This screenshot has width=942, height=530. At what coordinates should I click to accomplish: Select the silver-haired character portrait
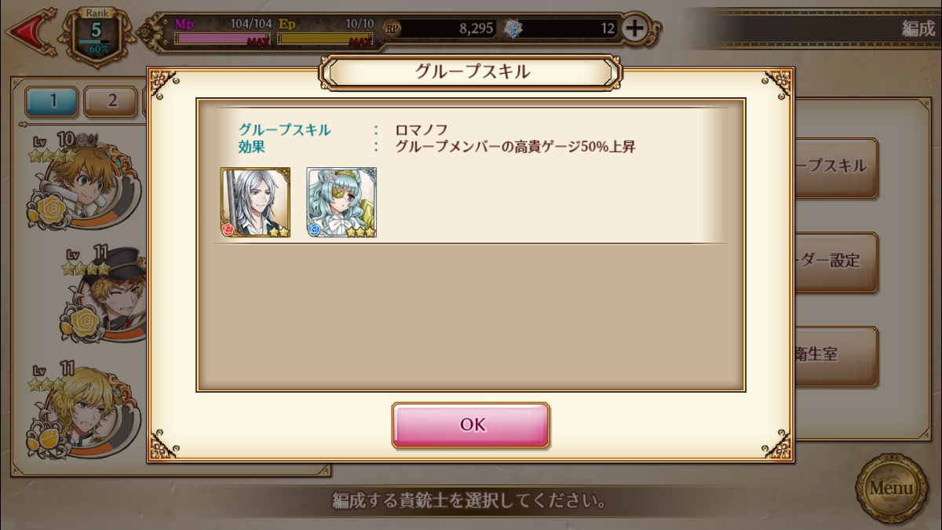pyautogui.click(x=255, y=203)
